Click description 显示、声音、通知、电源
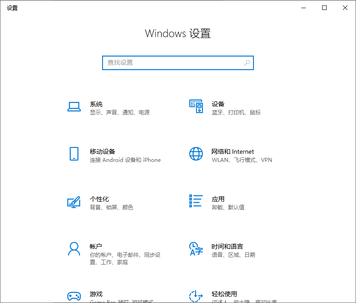The width and height of the screenshot is (356, 303). coord(120,113)
